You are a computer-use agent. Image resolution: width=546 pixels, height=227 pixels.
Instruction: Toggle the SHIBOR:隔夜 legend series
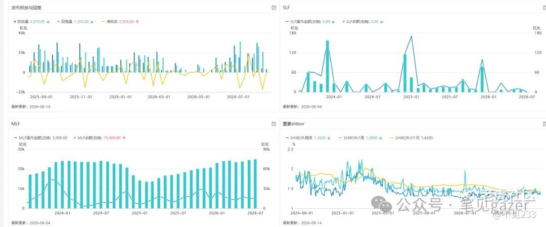click(299, 138)
